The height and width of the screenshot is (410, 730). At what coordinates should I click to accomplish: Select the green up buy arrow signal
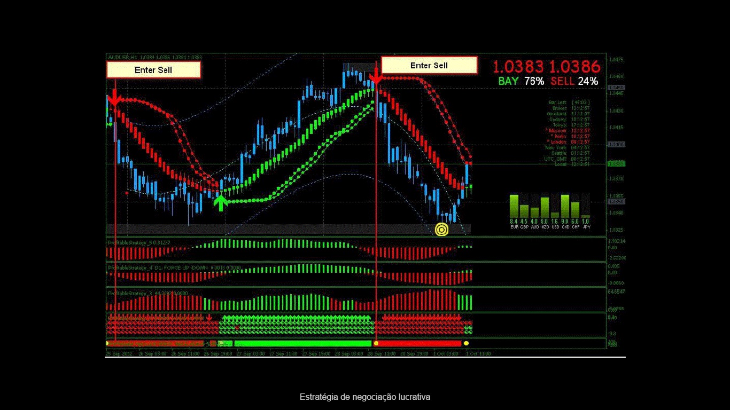point(220,201)
